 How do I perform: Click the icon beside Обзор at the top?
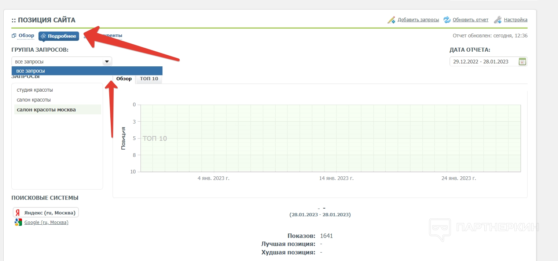pyautogui.click(x=14, y=36)
